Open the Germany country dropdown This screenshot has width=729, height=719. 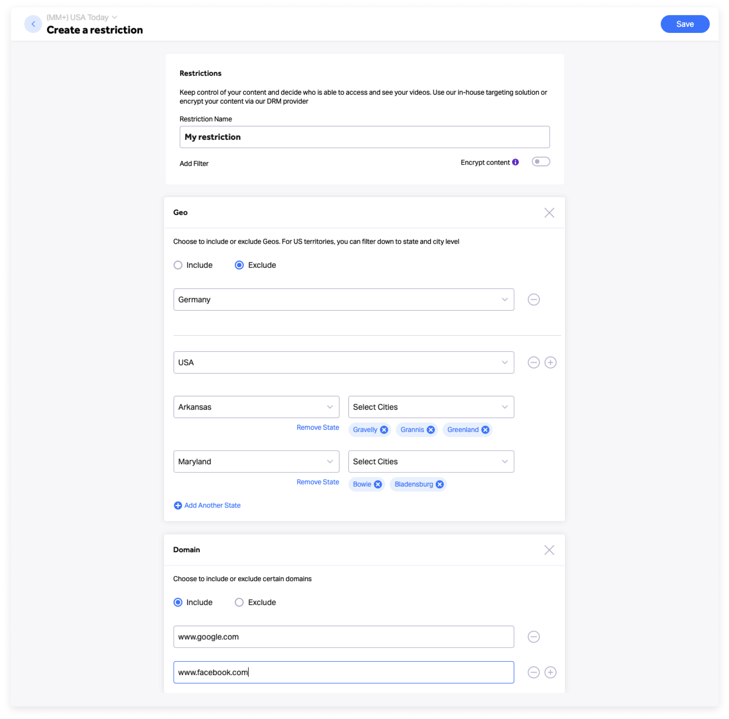point(343,299)
